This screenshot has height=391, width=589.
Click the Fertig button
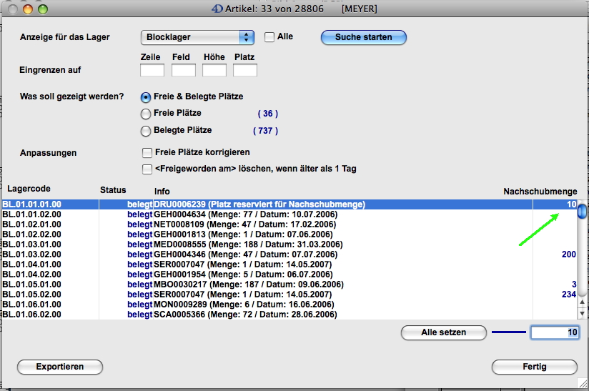[534, 367]
